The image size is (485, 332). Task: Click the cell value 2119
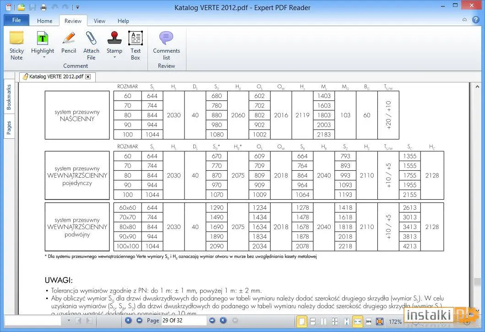(x=302, y=115)
